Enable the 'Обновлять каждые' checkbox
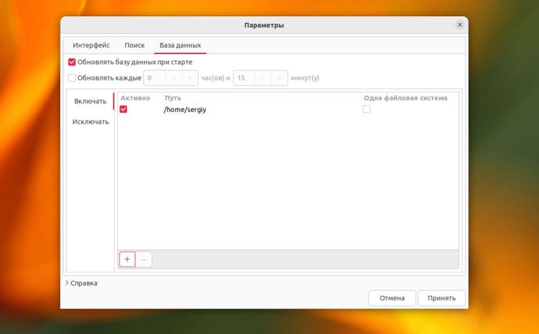The width and height of the screenshot is (539, 334). pos(72,78)
